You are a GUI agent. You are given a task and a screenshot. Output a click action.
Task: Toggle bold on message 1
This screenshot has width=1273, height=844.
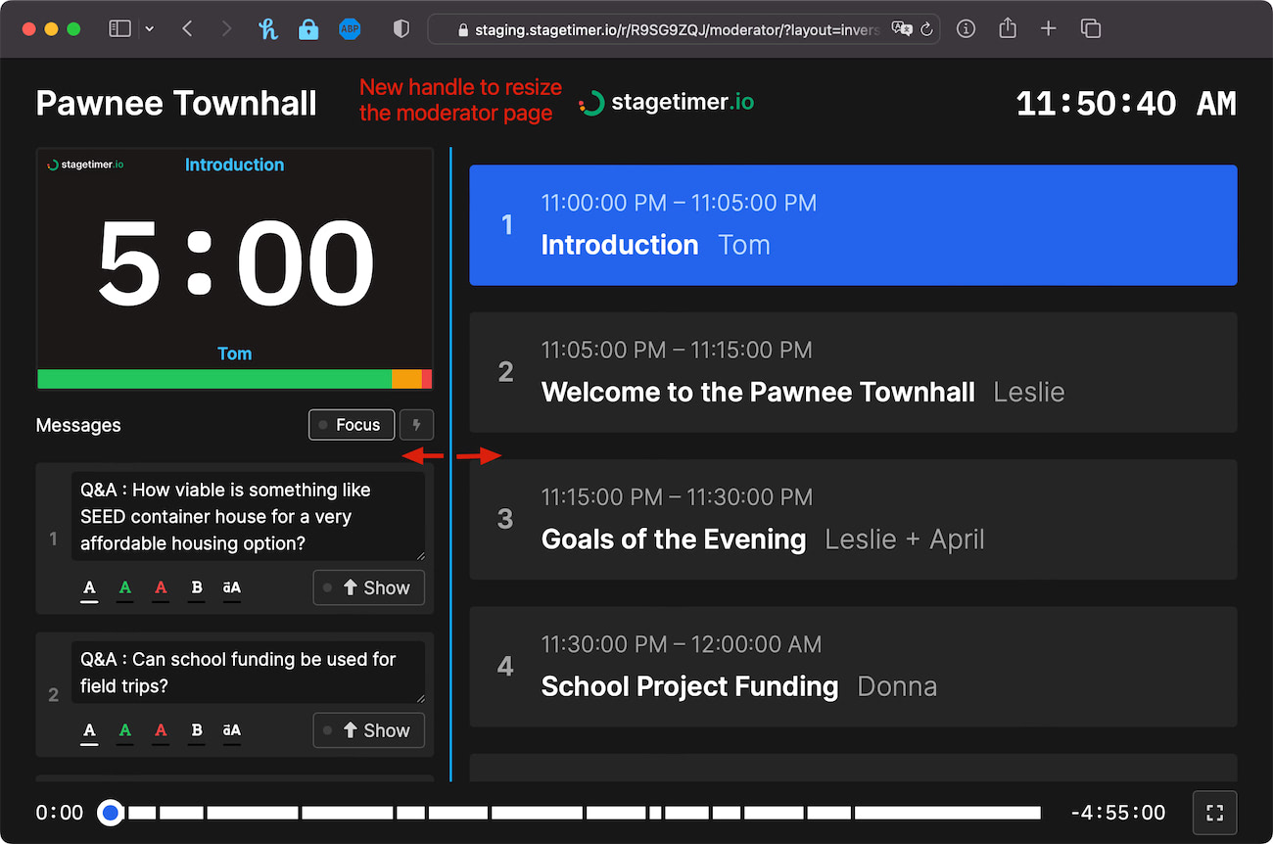click(x=197, y=588)
